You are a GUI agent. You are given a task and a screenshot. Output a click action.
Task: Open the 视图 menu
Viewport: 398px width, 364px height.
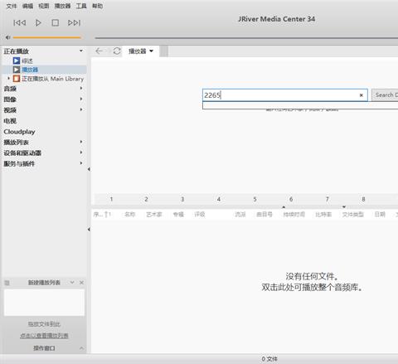(44, 6)
